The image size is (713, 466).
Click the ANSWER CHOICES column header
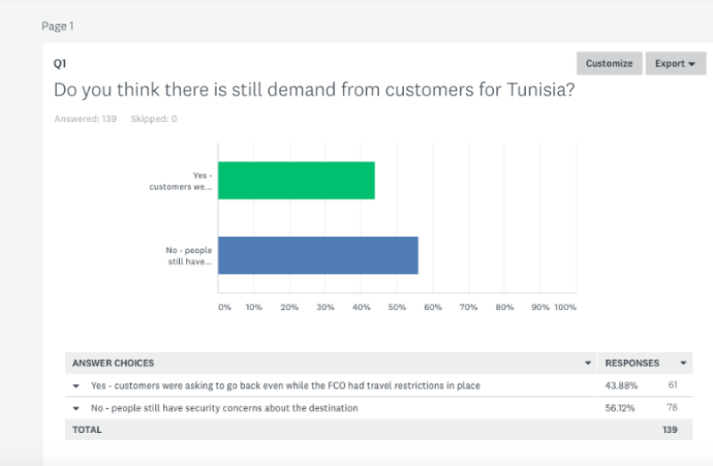(113, 363)
